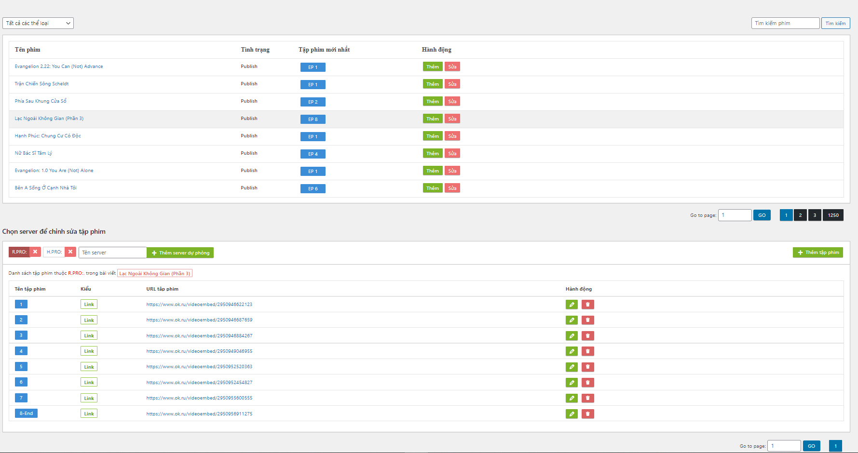Edit episode 3 with the pencil icon
The image size is (858, 453).
[572, 336]
